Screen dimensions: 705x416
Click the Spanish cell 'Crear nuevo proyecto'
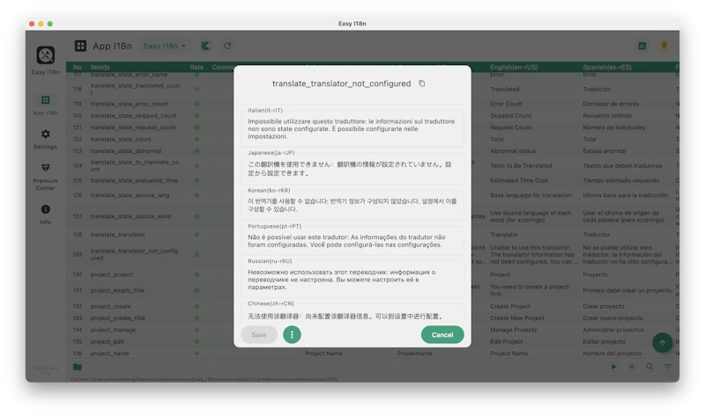point(612,317)
